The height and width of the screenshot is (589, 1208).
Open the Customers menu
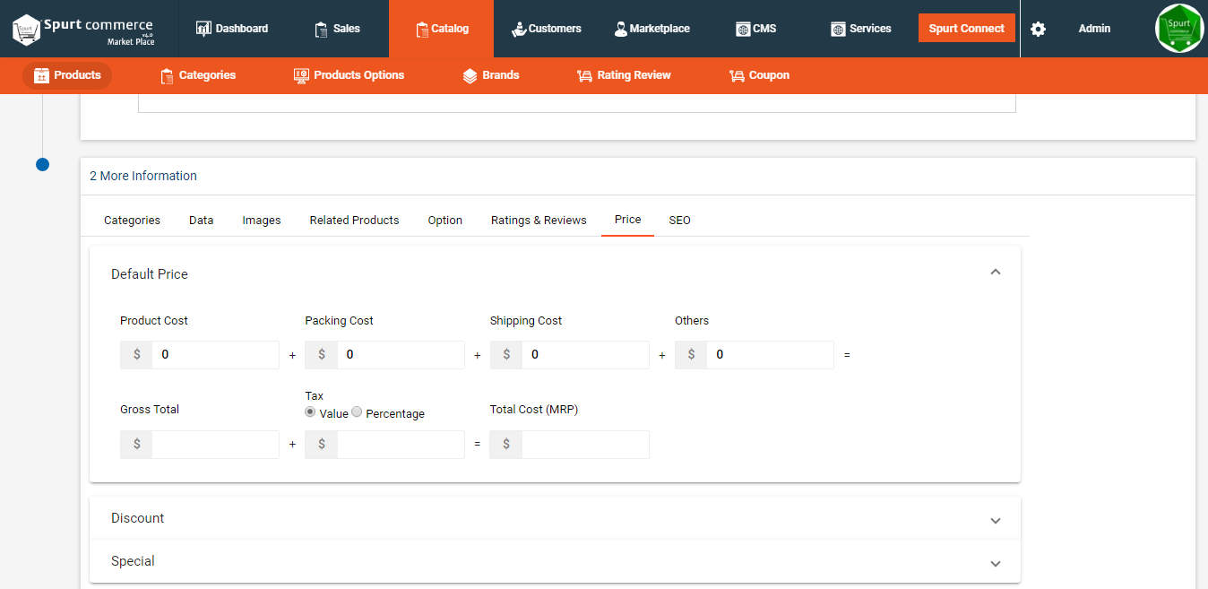tap(546, 29)
